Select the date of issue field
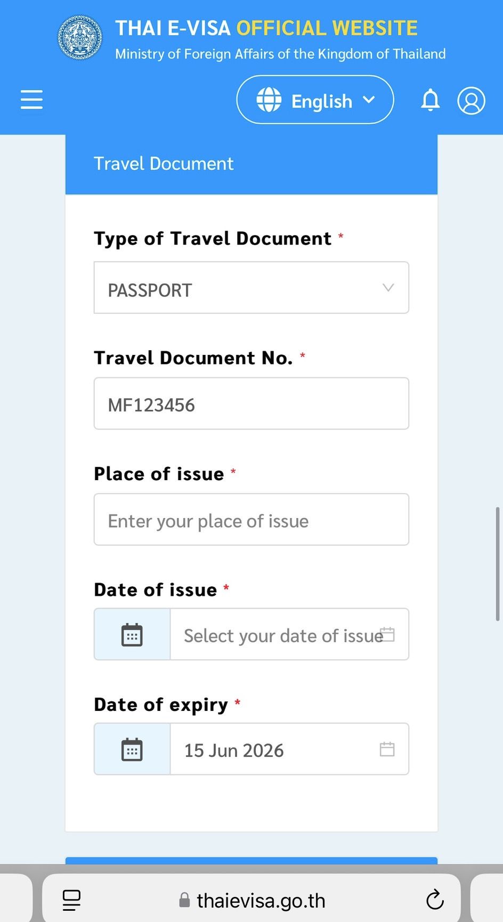Image resolution: width=503 pixels, height=922 pixels. 282,635
